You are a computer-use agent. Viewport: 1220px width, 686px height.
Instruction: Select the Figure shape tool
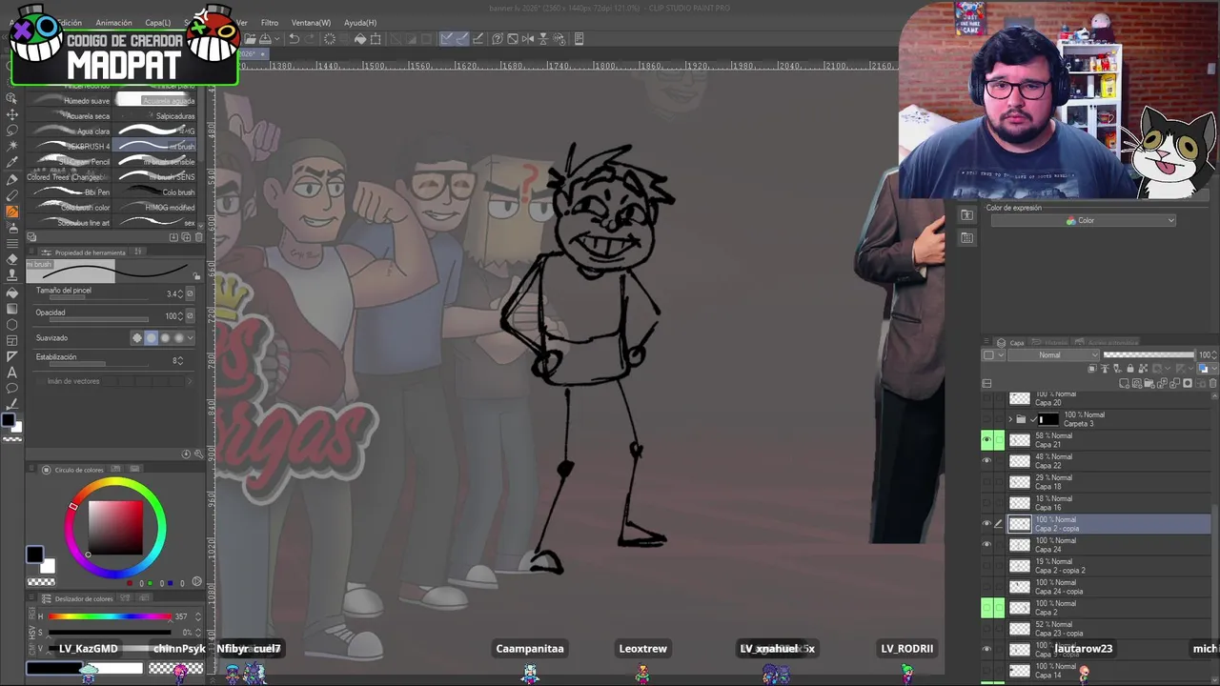point(11,325)
